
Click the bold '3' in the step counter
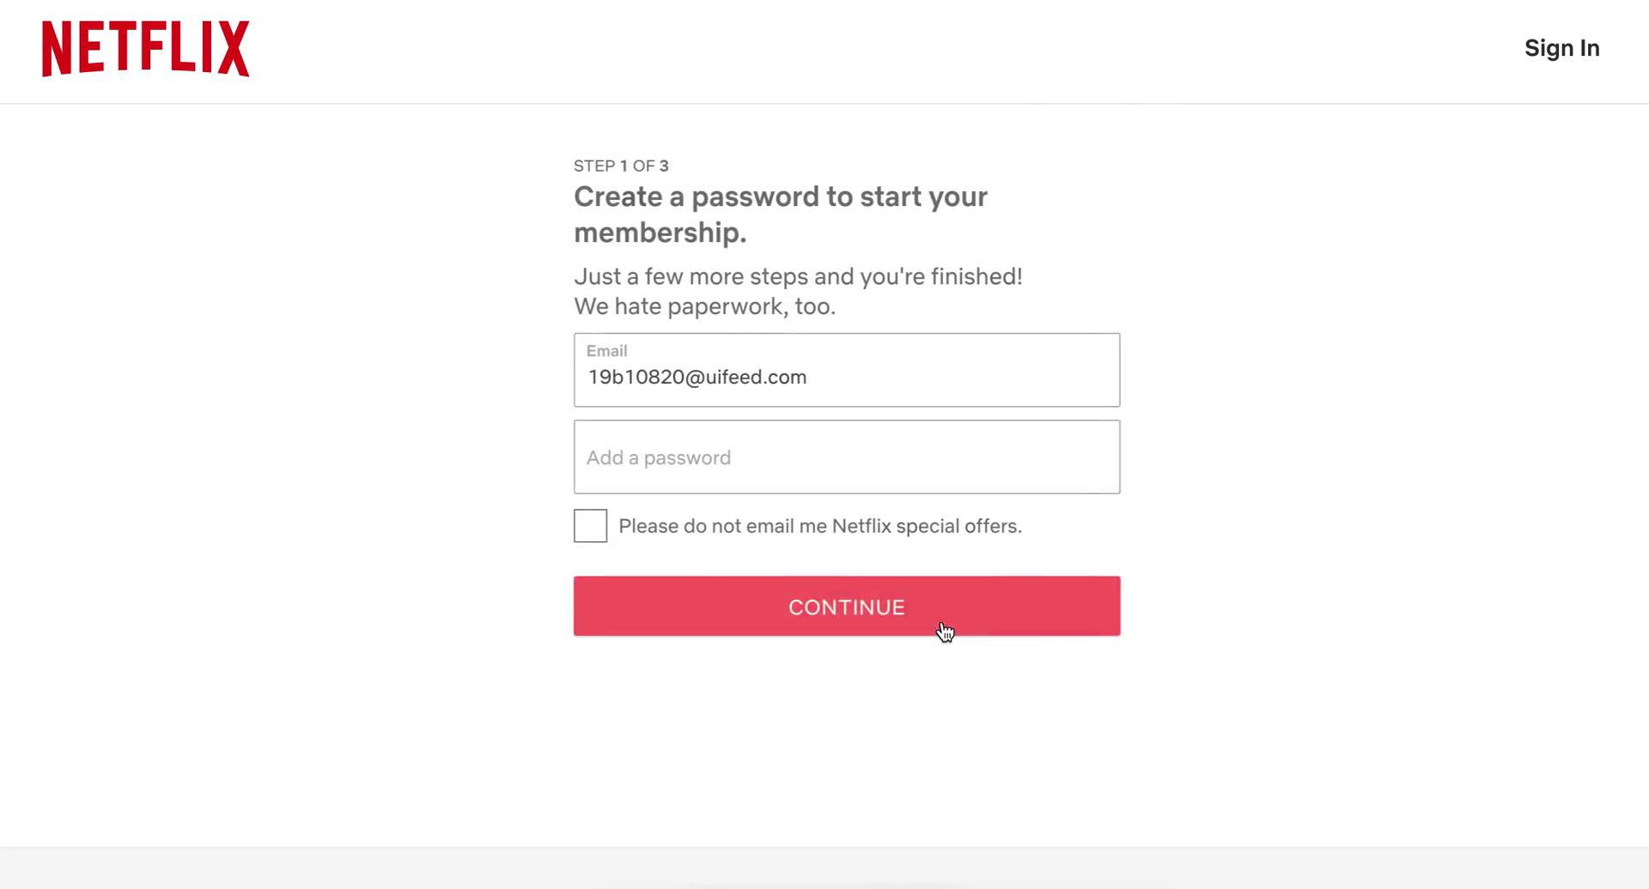(664, 166)
